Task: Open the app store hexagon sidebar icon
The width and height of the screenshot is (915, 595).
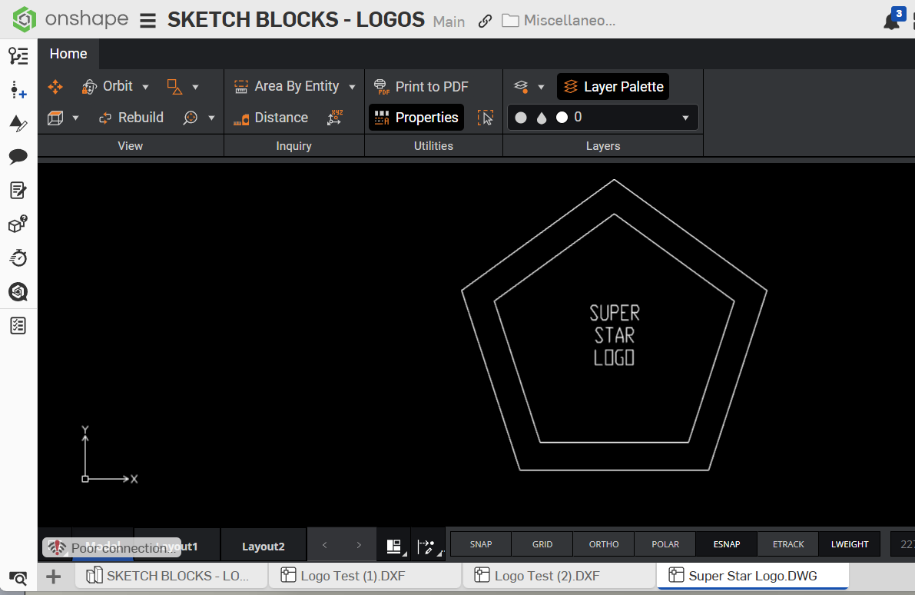Action: tap(18, 291)
